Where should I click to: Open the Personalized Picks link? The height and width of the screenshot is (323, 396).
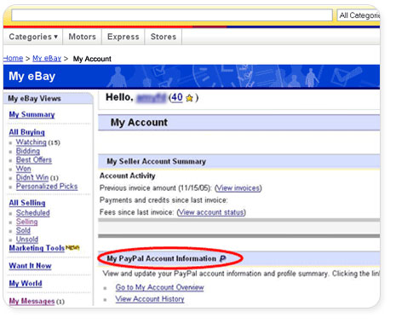(47, 187)
